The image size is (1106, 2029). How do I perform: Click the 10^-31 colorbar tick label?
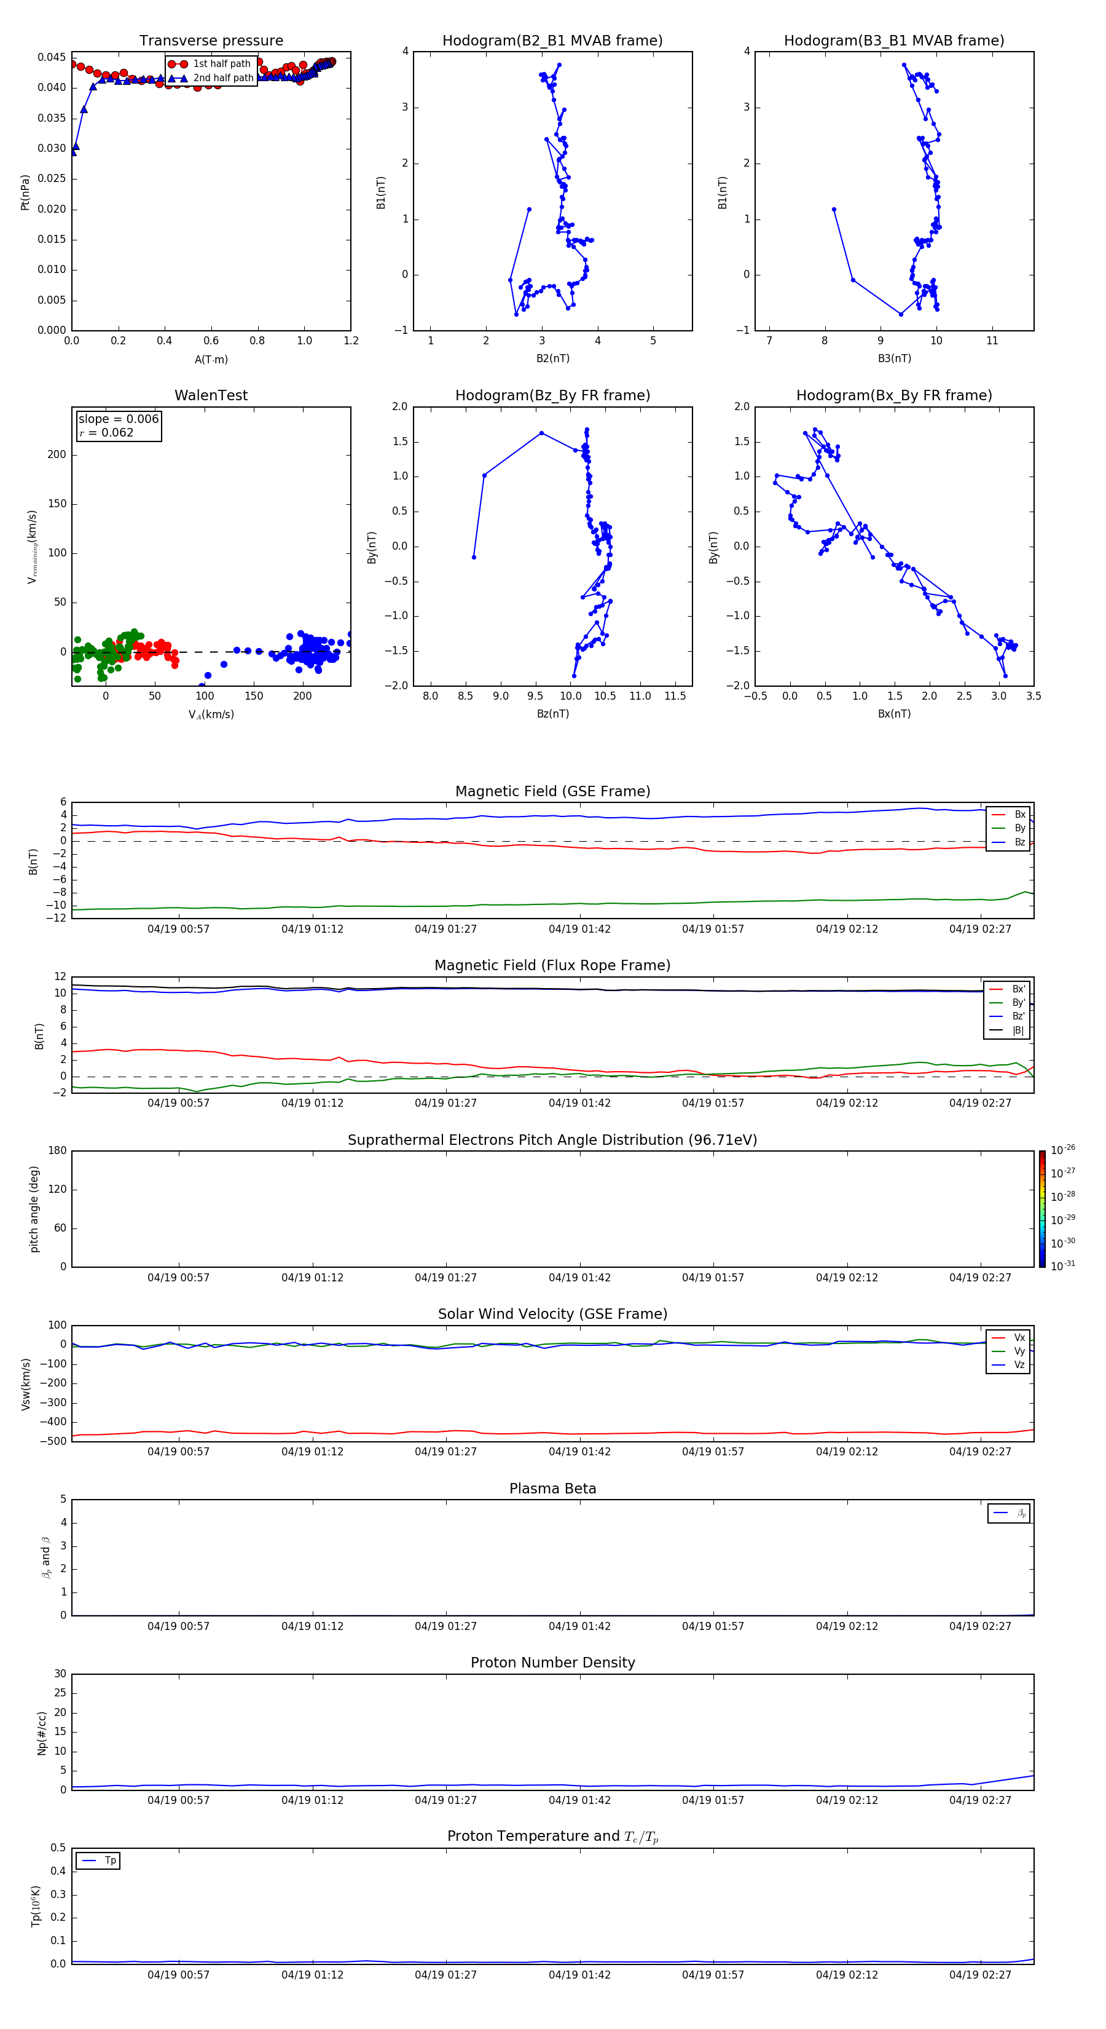click(1064, 1266)
